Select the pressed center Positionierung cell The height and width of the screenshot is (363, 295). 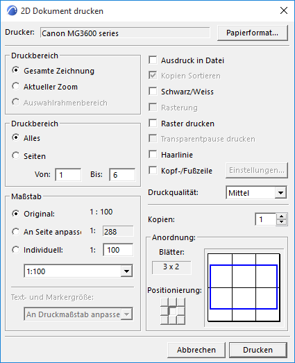coord(173,311)
